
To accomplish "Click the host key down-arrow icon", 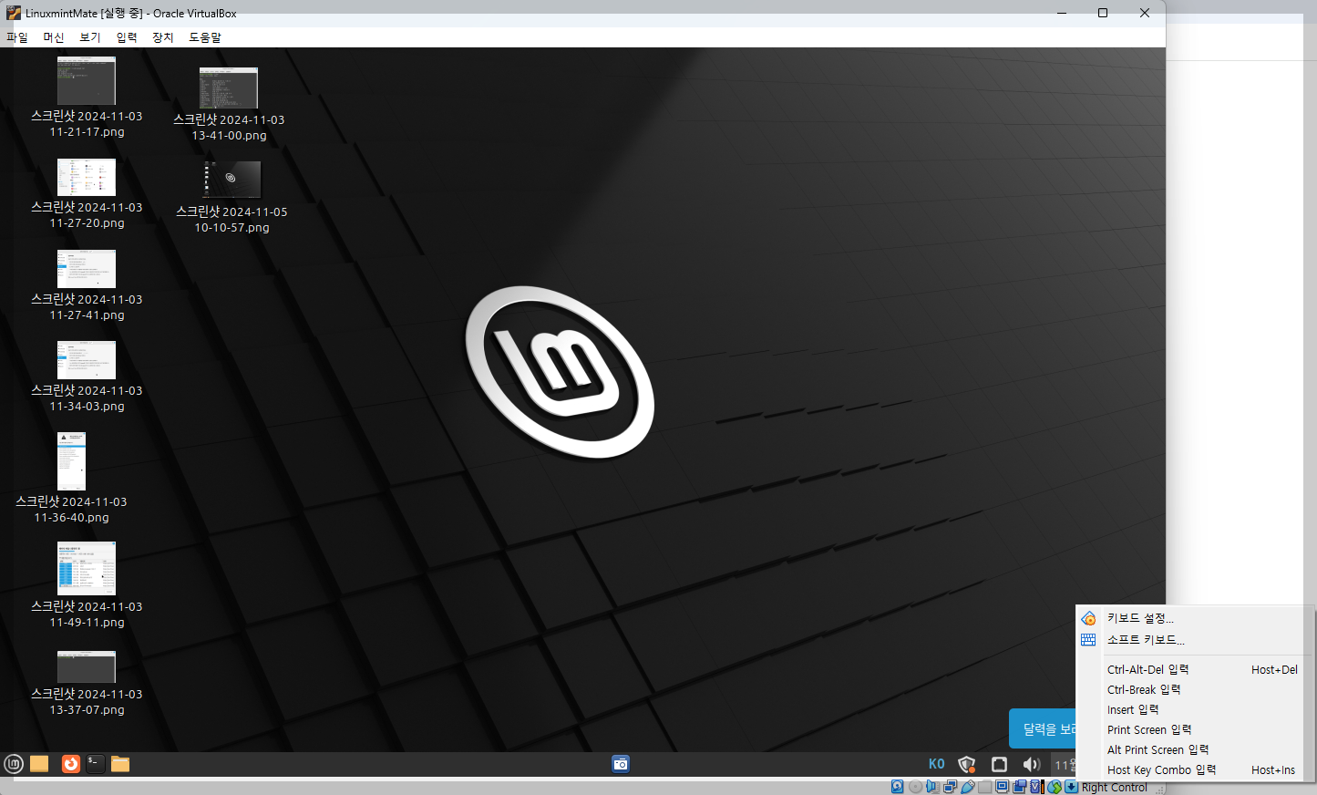I will click(x=1071, y=787).
